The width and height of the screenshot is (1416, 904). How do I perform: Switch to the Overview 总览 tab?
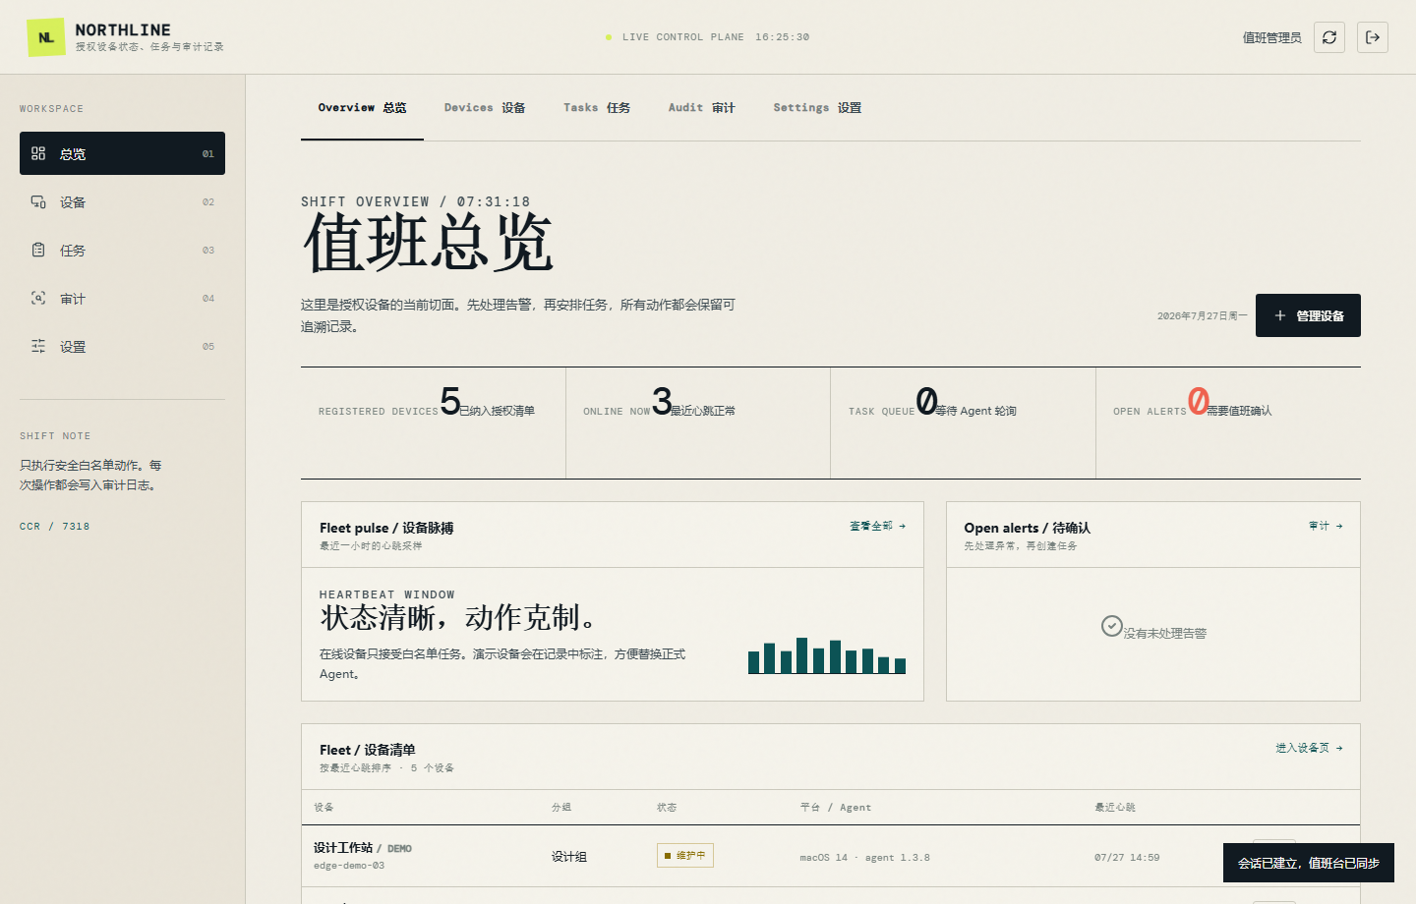point(362,108)
